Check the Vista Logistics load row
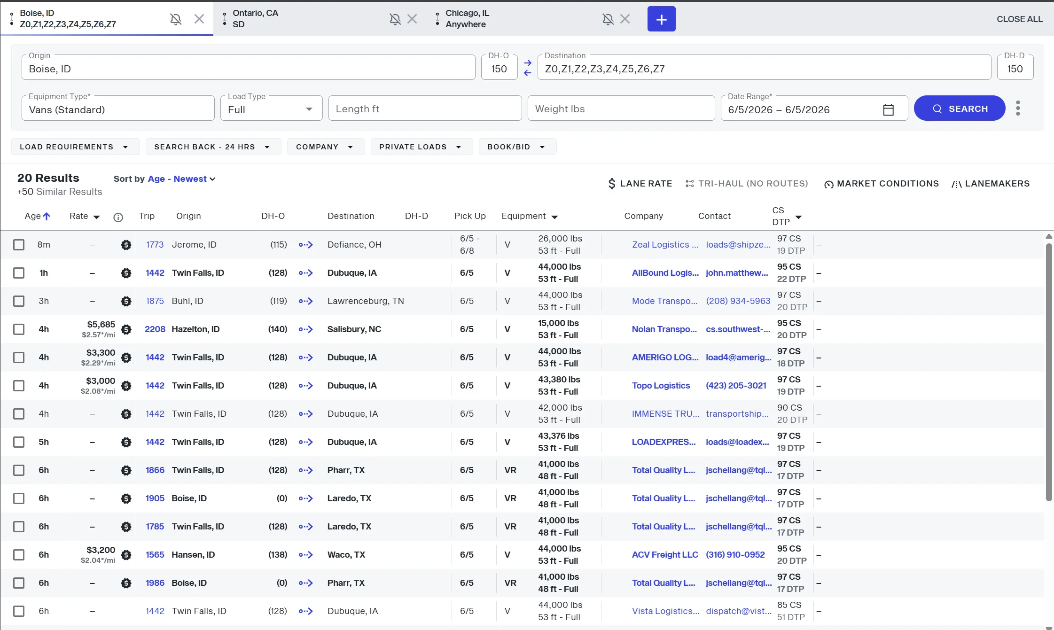This screenshot has width=1054, height=630. (x=19, y=611)
